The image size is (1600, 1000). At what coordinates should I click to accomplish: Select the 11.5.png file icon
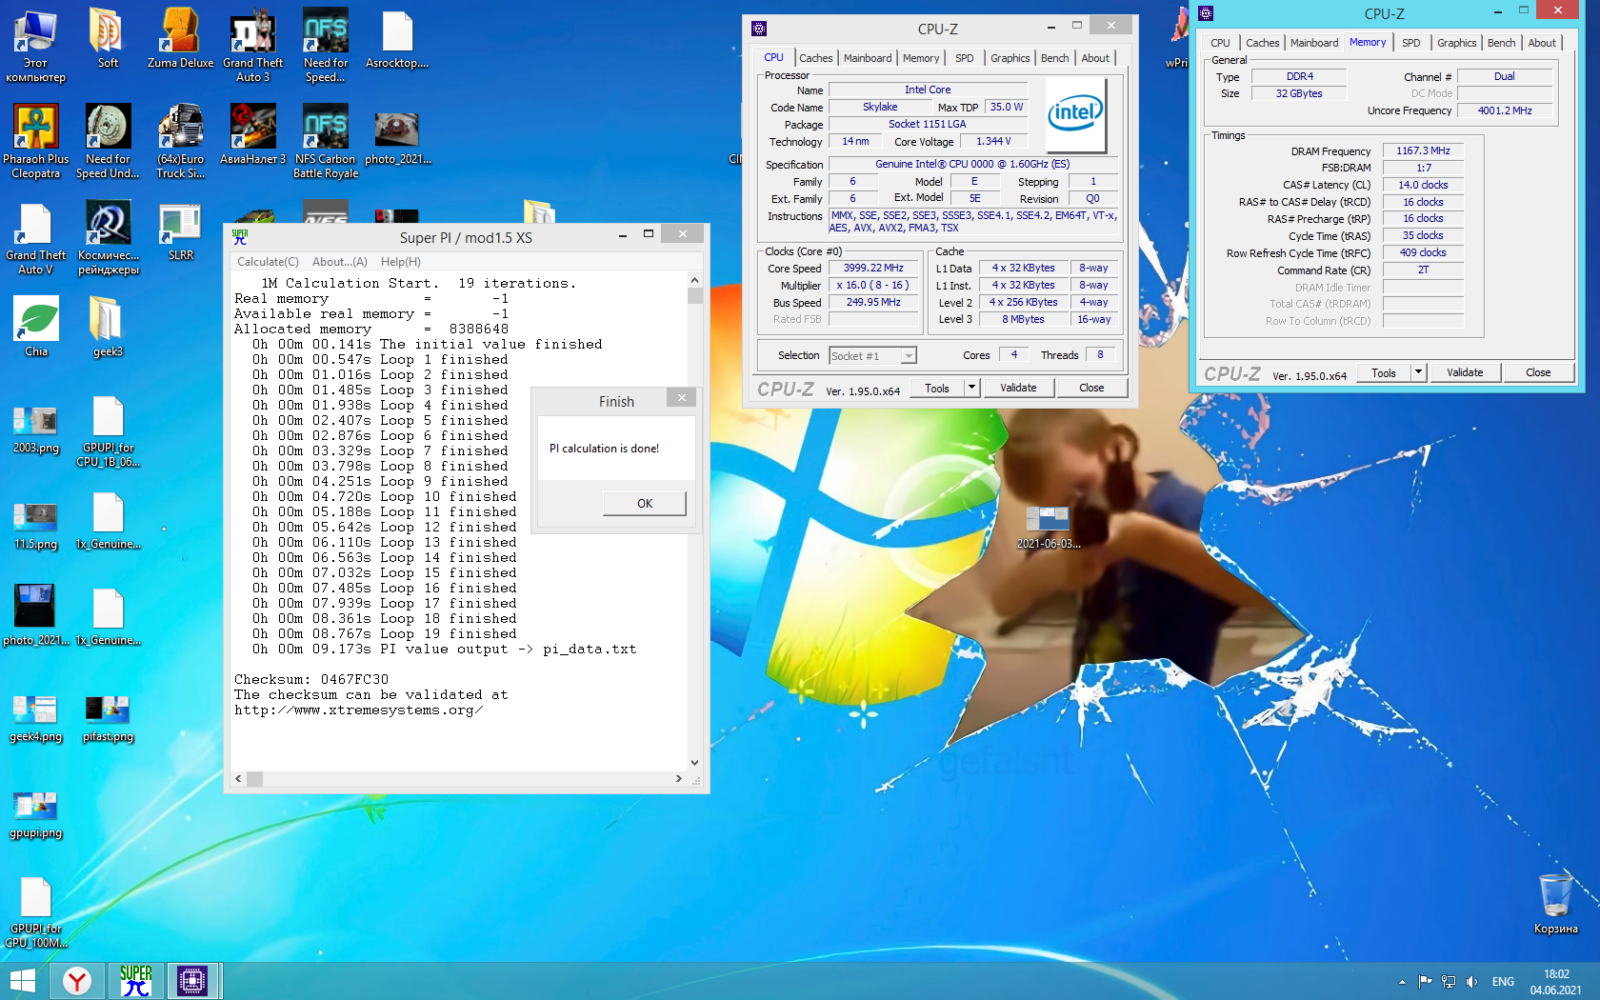(36, 523)
